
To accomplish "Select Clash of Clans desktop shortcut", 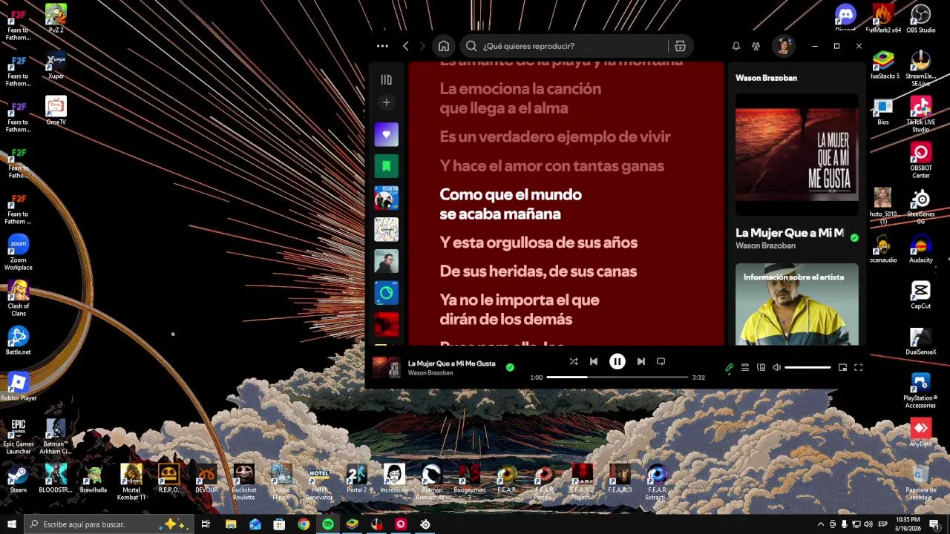I will [x=19, y=298].
